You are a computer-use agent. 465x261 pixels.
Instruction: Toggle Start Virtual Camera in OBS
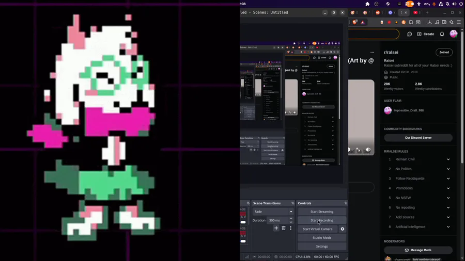[x=318, y=229]
